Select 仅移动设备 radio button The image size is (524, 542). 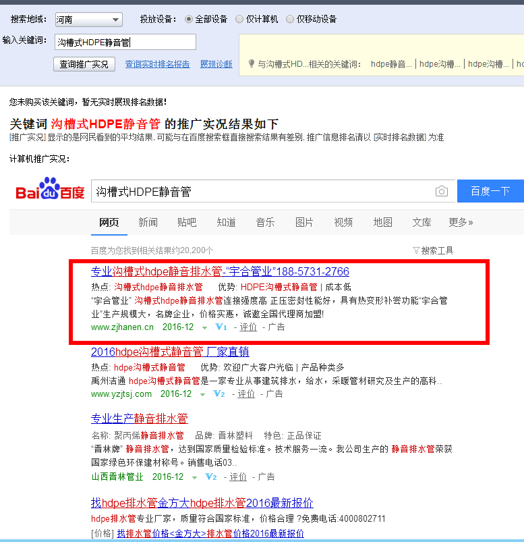(290, 19)
